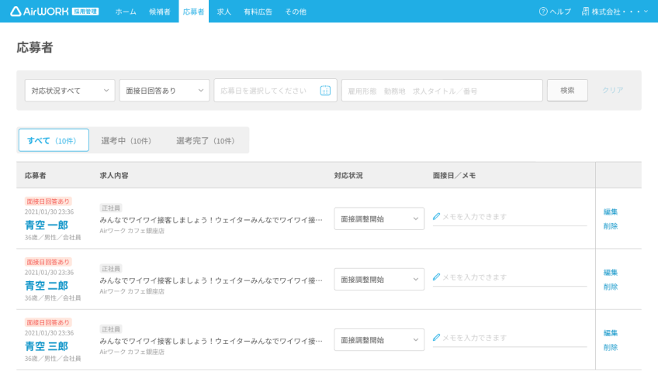Image resolution: width=658 pixels, height=385 pixels.
Task: Expand the company account menu chevron
Action: point(646,12)
